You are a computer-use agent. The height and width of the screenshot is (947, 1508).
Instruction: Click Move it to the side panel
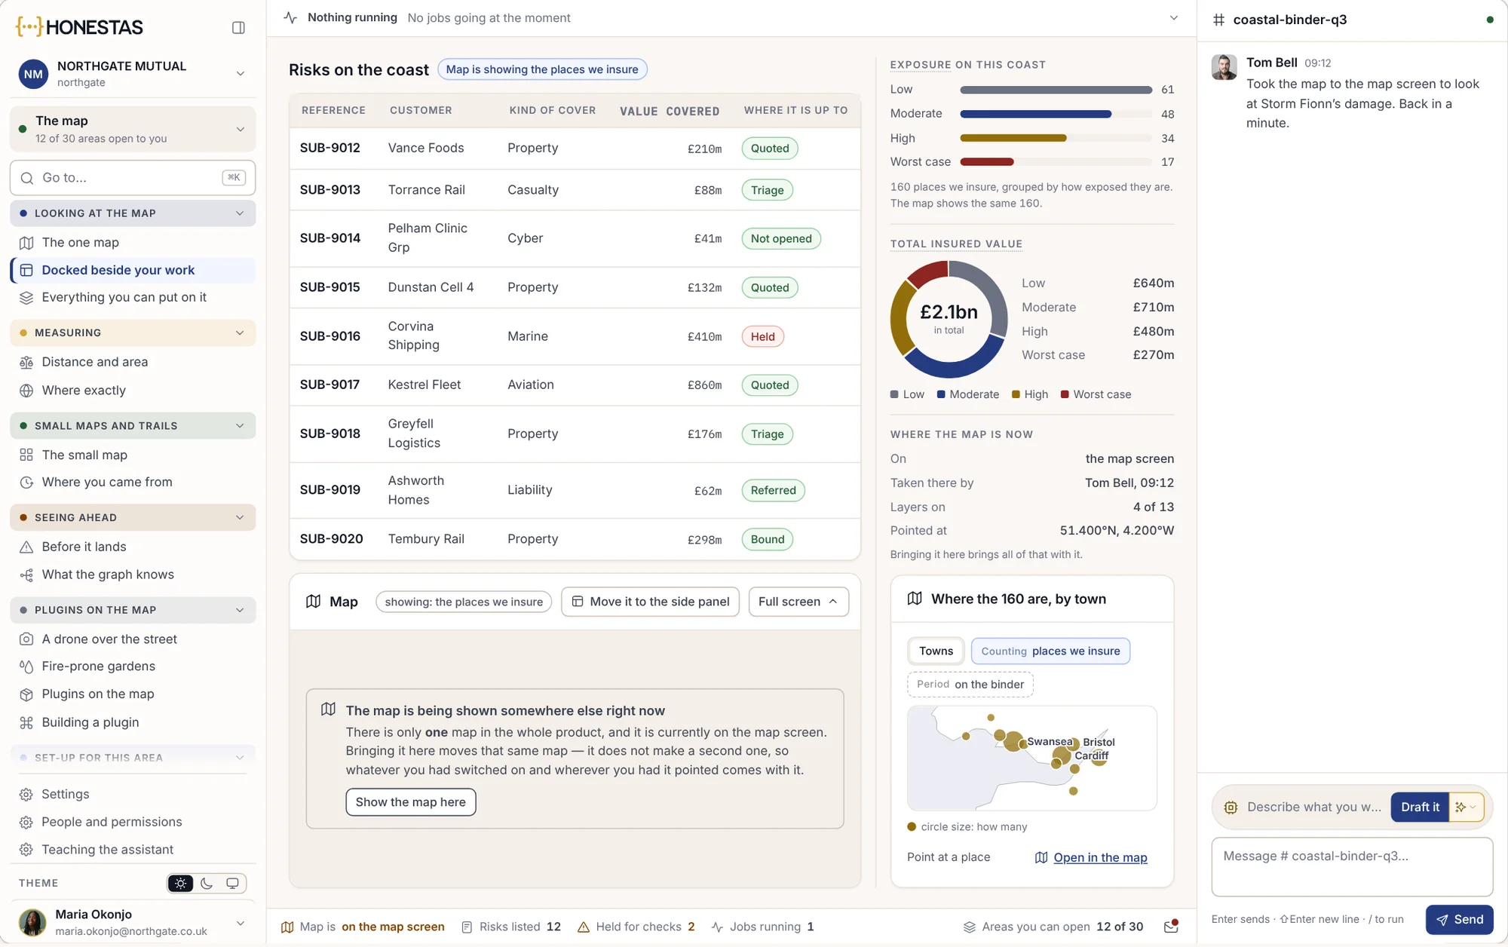[x=650, y=602]
